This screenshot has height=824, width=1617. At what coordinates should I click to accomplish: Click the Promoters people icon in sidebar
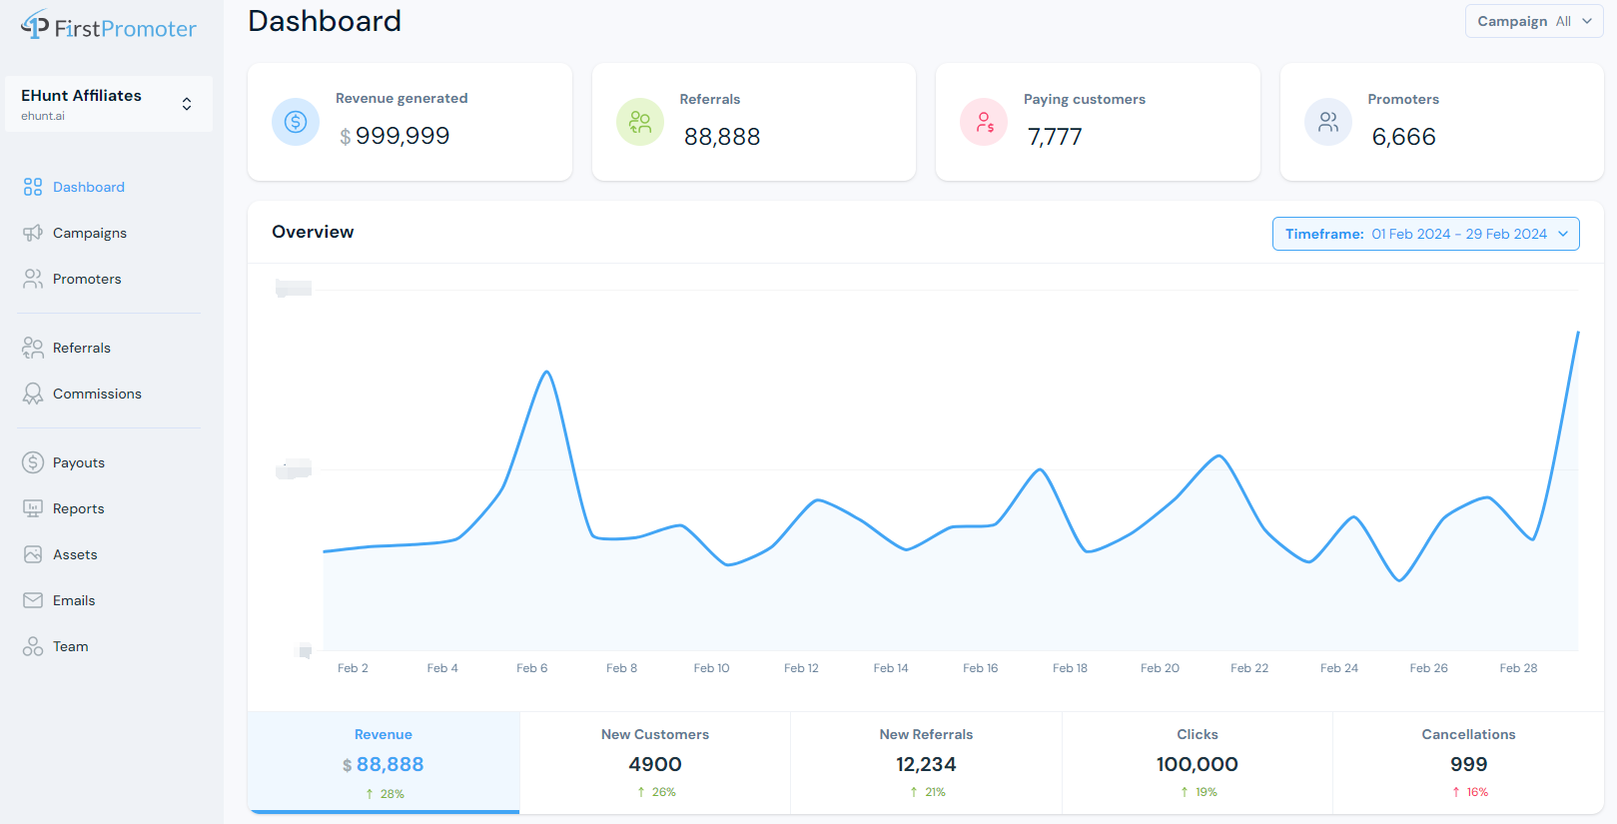tap(33, 279)
